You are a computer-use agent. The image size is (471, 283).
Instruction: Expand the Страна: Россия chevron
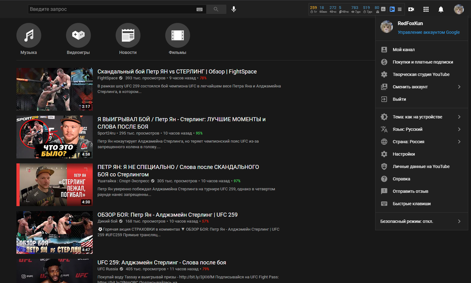(x=459, y=141)
